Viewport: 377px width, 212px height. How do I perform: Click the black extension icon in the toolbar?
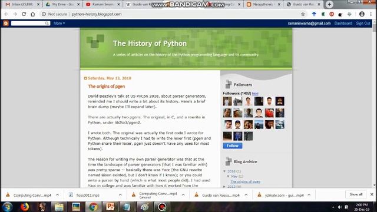[x=340, y=14]
